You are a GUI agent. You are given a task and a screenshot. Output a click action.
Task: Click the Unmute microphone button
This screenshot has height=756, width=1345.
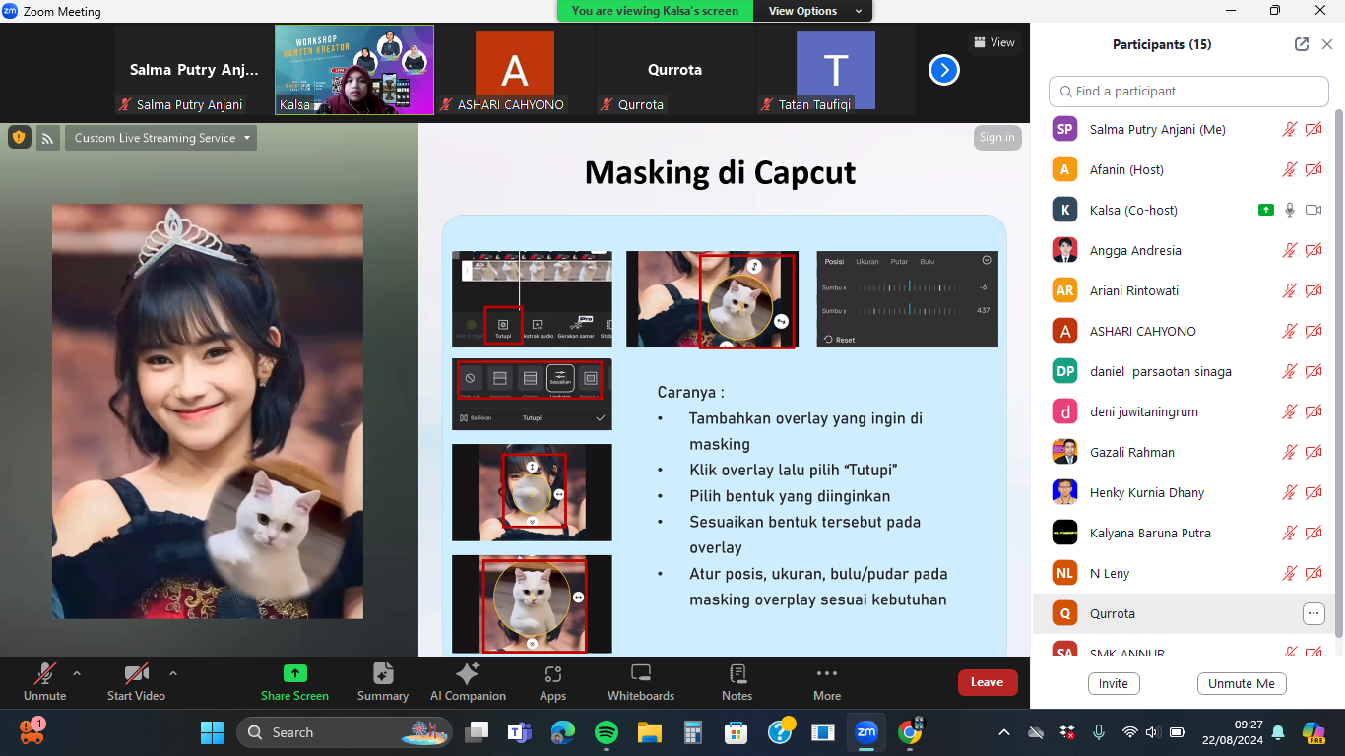(x=44, y=681)
